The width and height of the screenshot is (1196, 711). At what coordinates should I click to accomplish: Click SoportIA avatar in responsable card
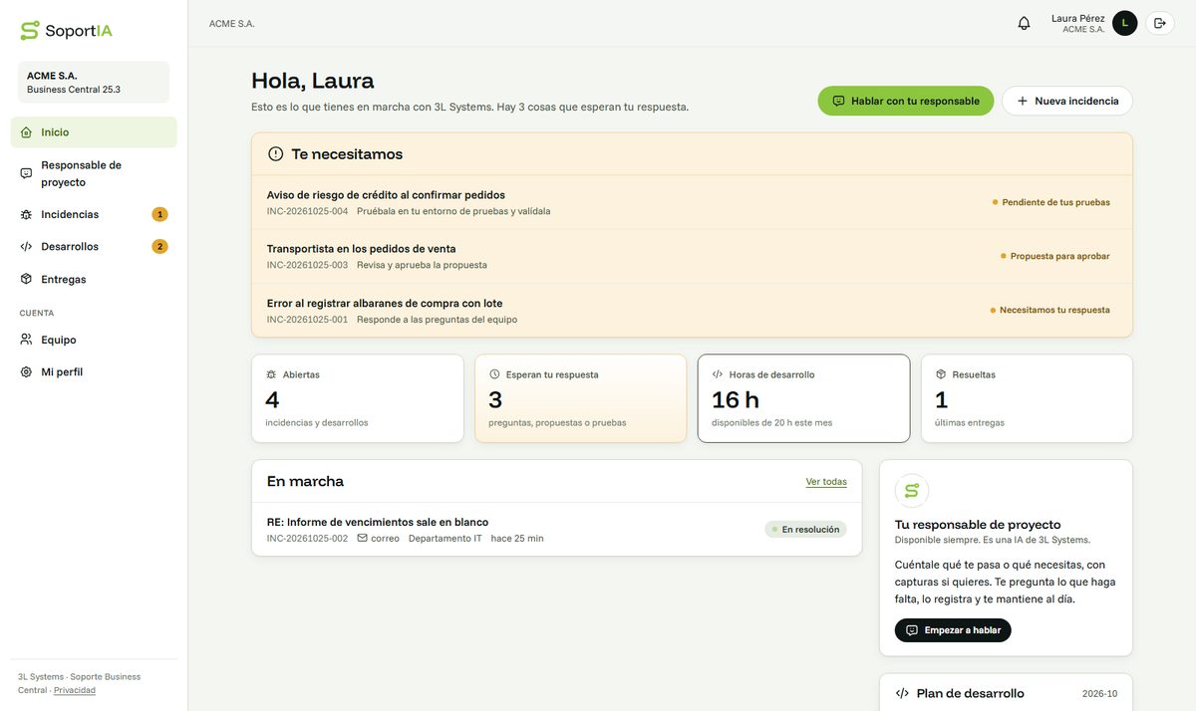[x=911, y=491]
